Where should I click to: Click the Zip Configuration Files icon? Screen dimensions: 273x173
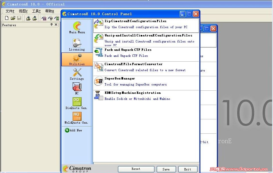98,24
